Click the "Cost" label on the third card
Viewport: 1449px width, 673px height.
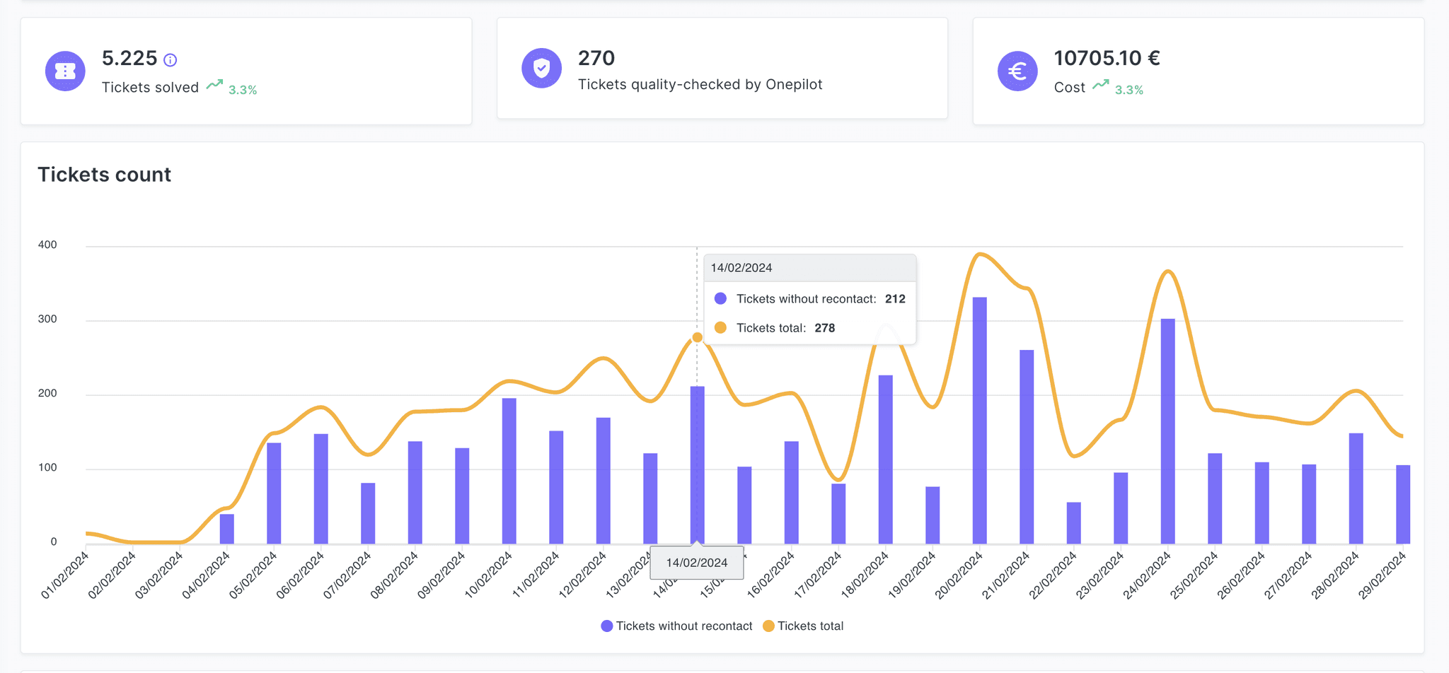pyautogui.click(x=1070, y=87)
